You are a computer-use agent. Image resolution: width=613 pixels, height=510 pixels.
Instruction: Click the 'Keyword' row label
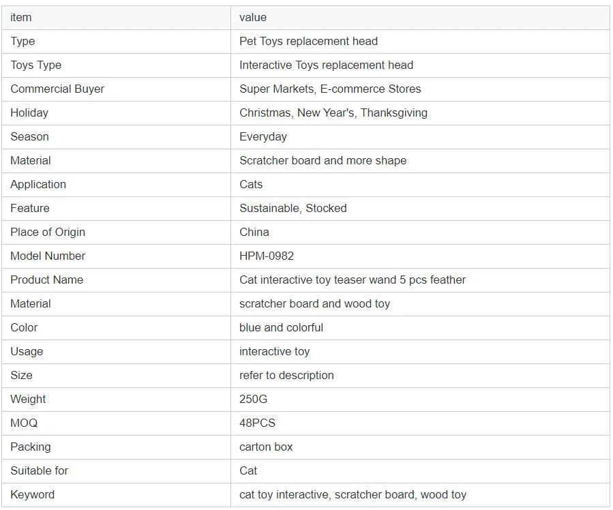(x=32, y=494)
